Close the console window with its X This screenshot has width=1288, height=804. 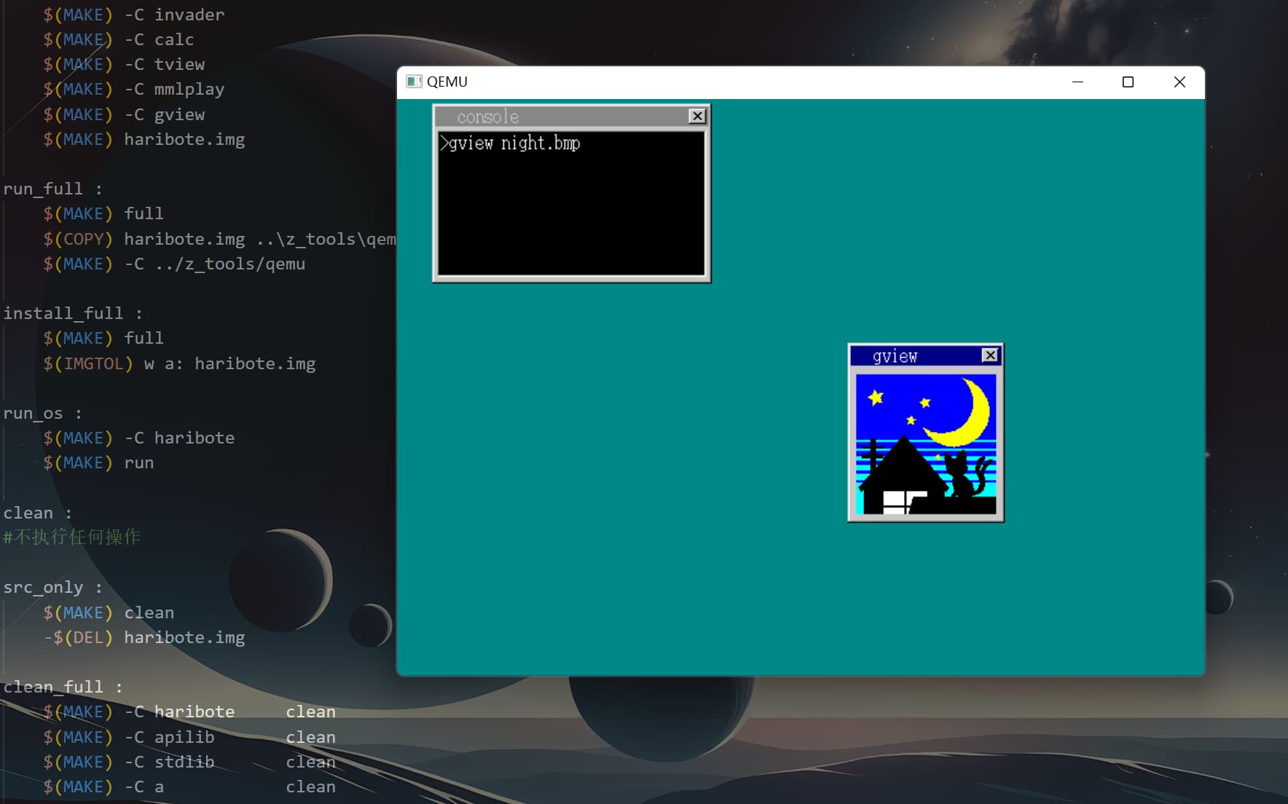coord(697,117)
